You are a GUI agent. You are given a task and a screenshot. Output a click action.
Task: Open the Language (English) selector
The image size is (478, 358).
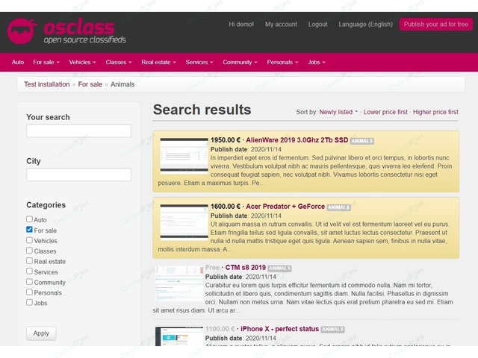[x=365, y=25]
